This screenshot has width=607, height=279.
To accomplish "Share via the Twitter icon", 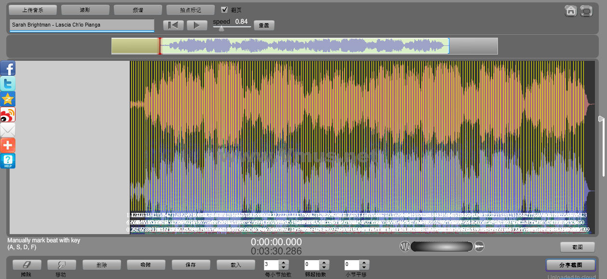I will pyautogui.click(x=8, y=84).
